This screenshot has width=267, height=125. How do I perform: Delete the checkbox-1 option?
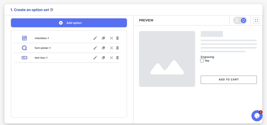[111, 38]
